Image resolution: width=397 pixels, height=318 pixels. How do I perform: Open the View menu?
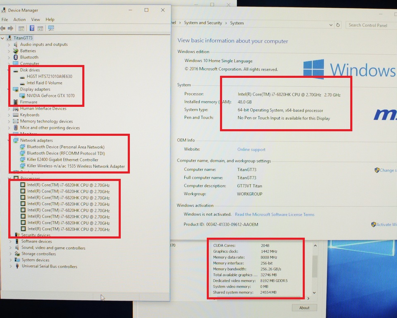click(x=36, y=19)
